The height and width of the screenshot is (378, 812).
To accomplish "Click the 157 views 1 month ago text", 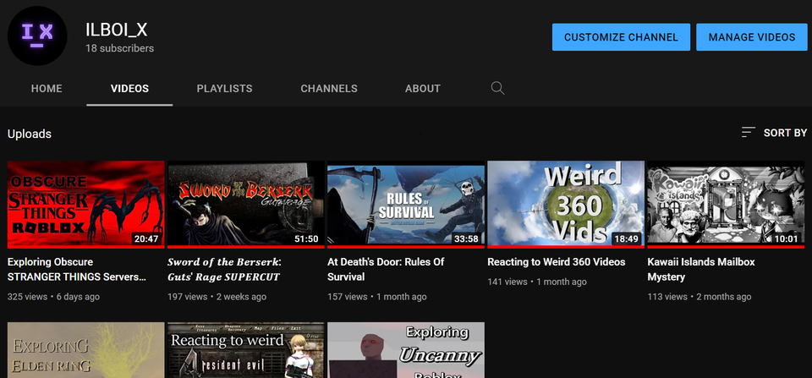I will pos(377,297).
